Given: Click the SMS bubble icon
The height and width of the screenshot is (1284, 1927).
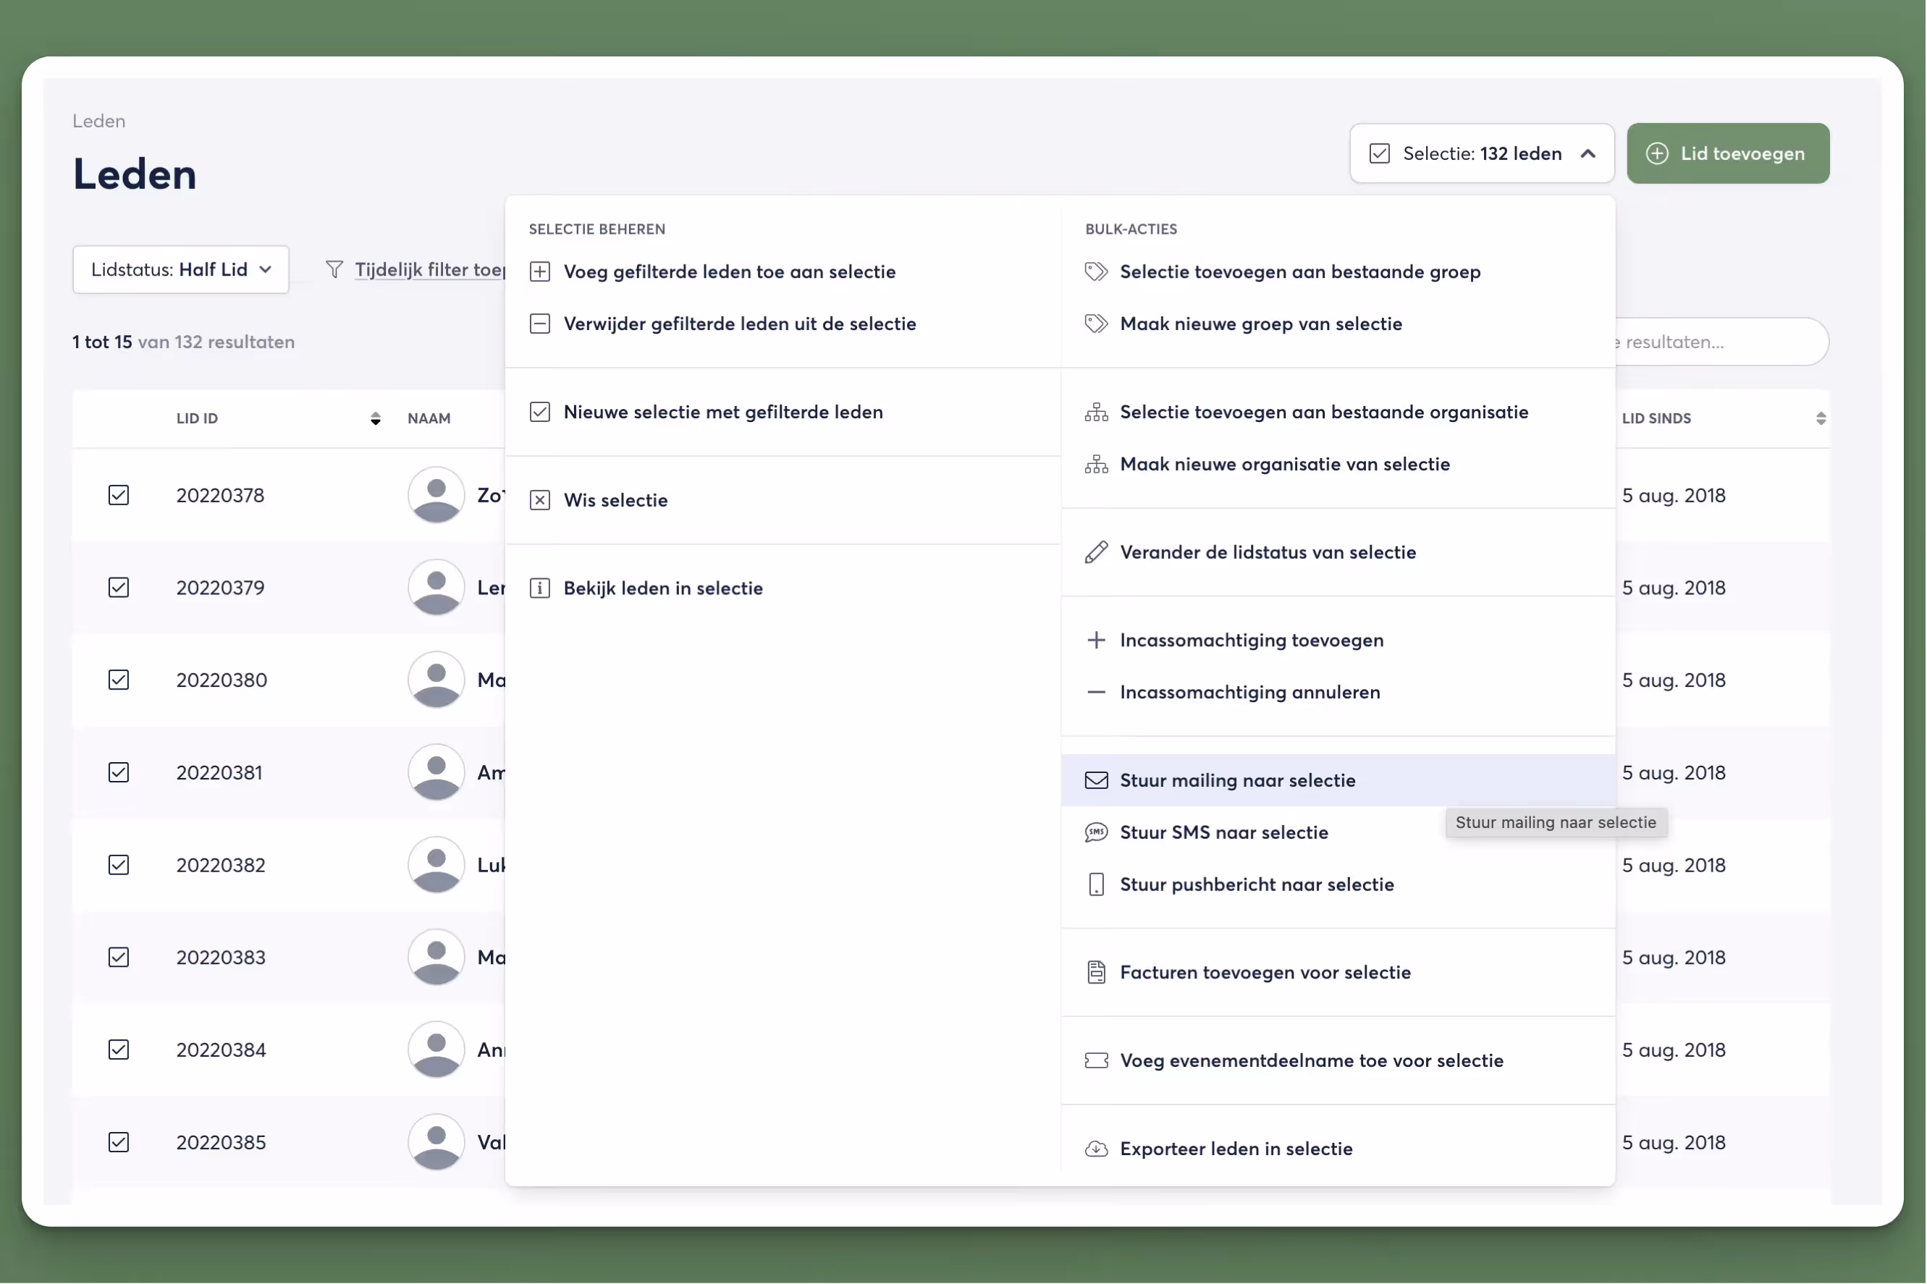Looking at the screenshot, I should pos(1096,833).
